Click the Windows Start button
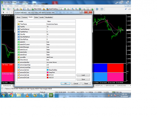Screen dimensions: 157x117 pyautogui.click(x=4, y=95)
